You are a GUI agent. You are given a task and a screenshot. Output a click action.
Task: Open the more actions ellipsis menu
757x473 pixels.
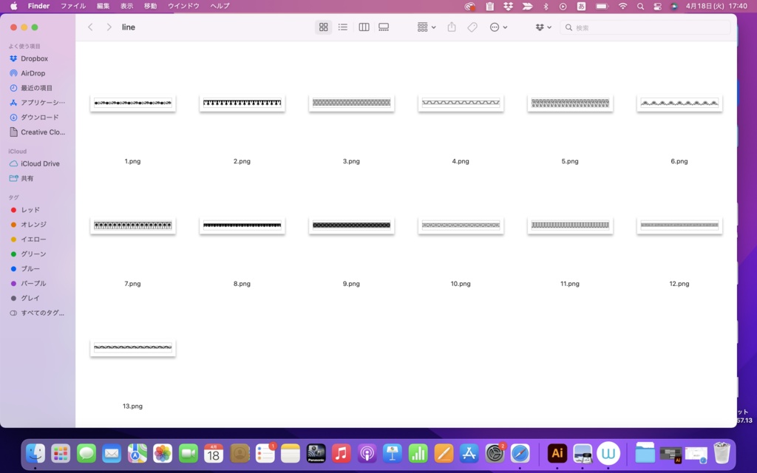coord(498,27)
